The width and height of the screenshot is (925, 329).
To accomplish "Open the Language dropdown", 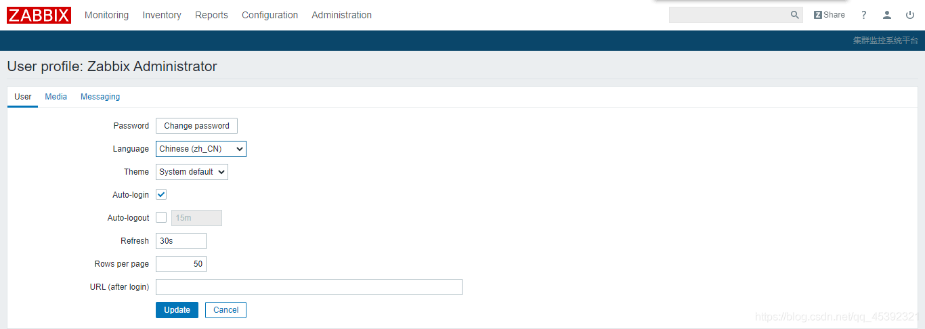I will pos(201,149).
